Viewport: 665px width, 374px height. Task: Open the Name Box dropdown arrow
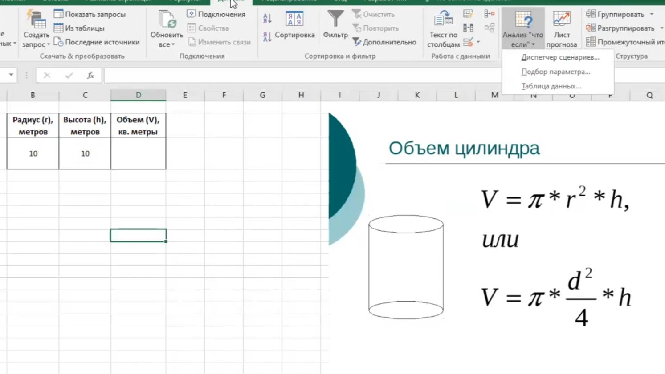(x=11, y=75)
